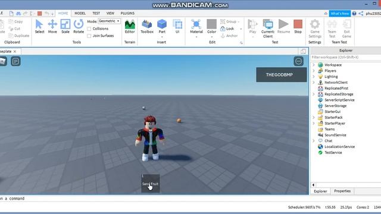
Task: Click the What's New button
Action: [x=340, y=14]
